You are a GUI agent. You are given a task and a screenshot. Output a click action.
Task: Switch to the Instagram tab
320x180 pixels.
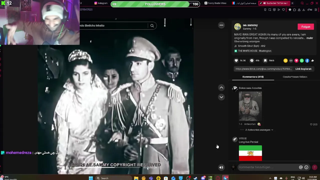tap(101, 3)
